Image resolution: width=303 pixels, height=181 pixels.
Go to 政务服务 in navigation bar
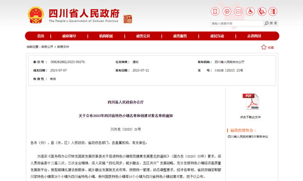(x=180, y=36)
